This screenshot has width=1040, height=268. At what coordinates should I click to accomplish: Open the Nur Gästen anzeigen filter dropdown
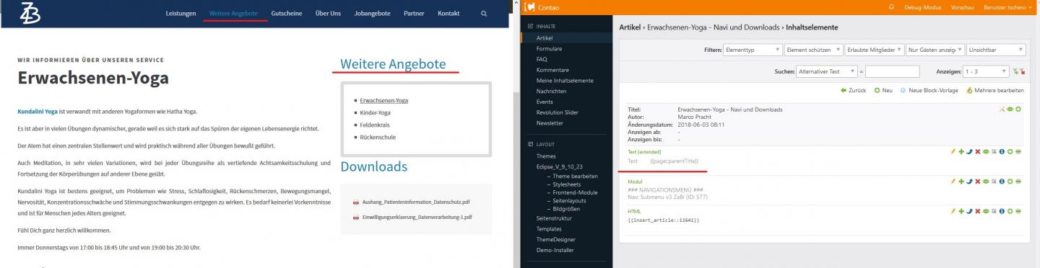click(935, 50)
